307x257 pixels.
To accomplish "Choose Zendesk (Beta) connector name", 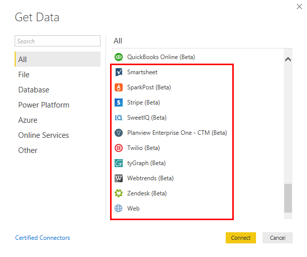I will [147, 193].
